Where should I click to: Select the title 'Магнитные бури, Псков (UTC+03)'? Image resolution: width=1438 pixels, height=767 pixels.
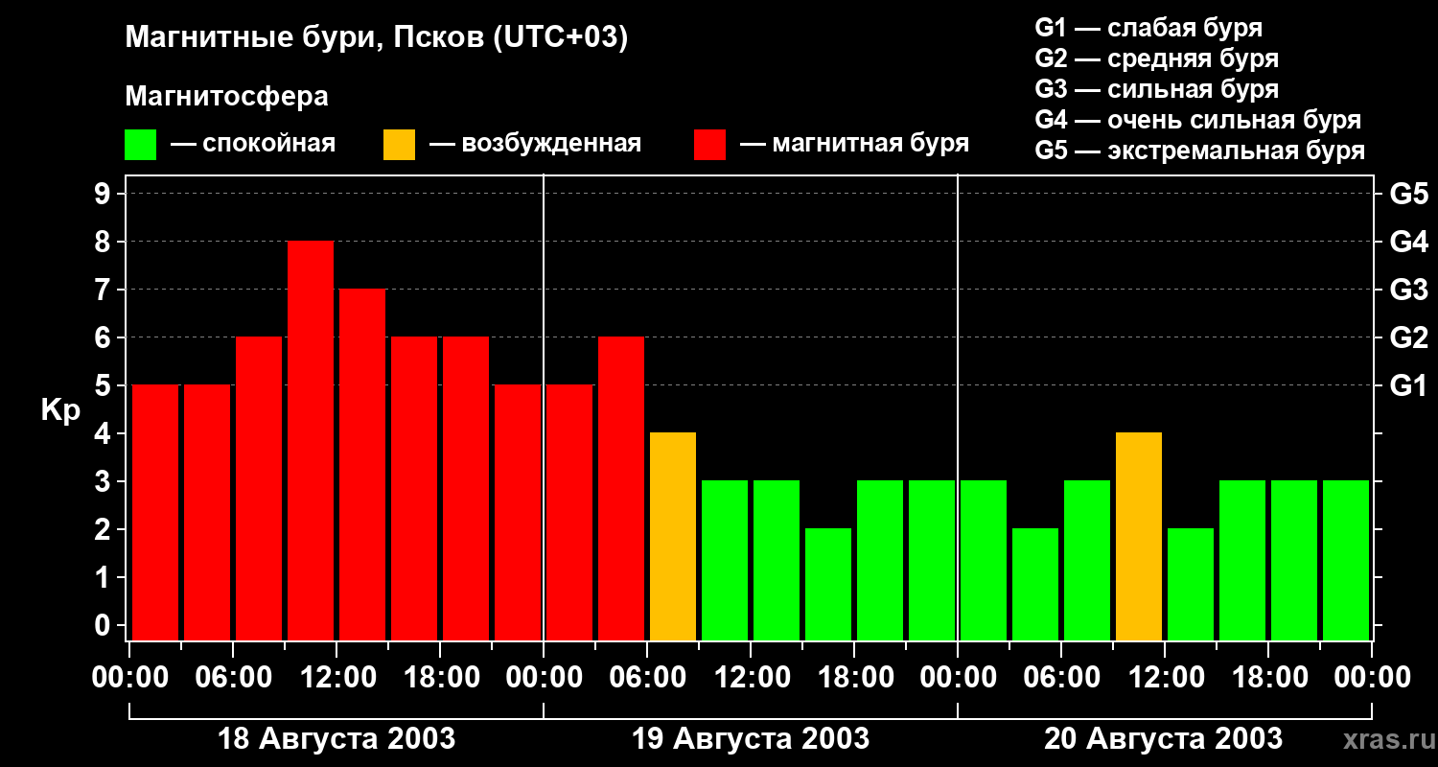pos(377,38)
